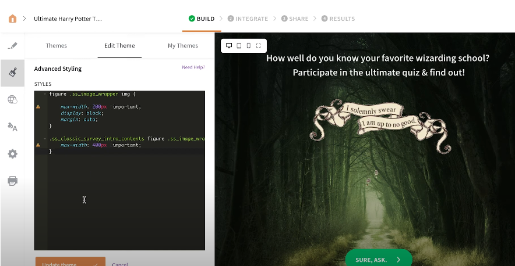Image resolution: width=515 pixels, height=266 pixels.
Task: Go to the SHARE step
Action: click(x=295, y=19)
